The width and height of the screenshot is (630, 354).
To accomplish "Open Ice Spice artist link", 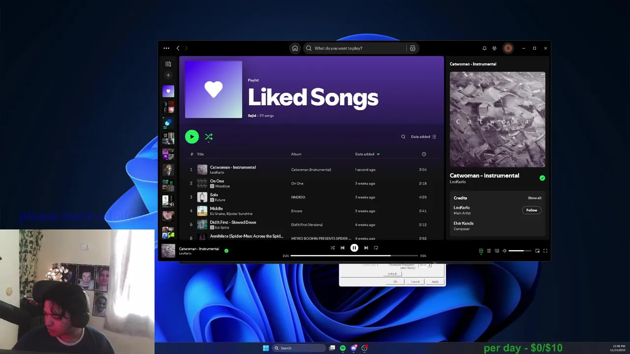I will click(x=222, y=228).
